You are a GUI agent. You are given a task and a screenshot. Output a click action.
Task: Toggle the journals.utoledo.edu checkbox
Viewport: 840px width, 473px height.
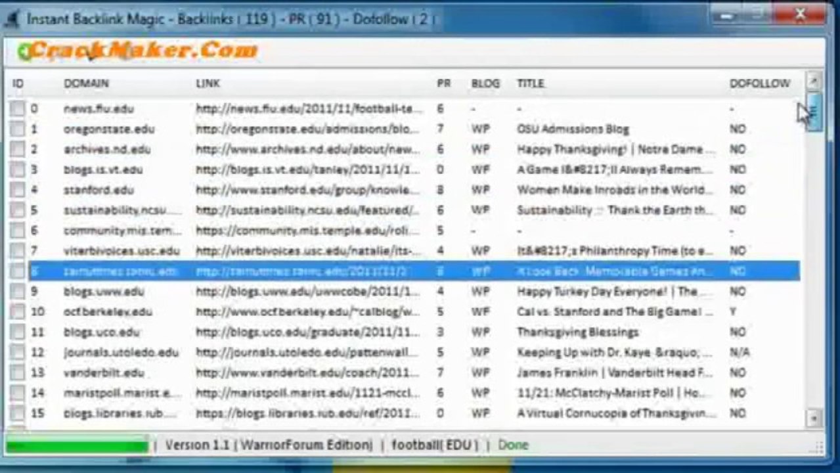[x=17, y=352]
